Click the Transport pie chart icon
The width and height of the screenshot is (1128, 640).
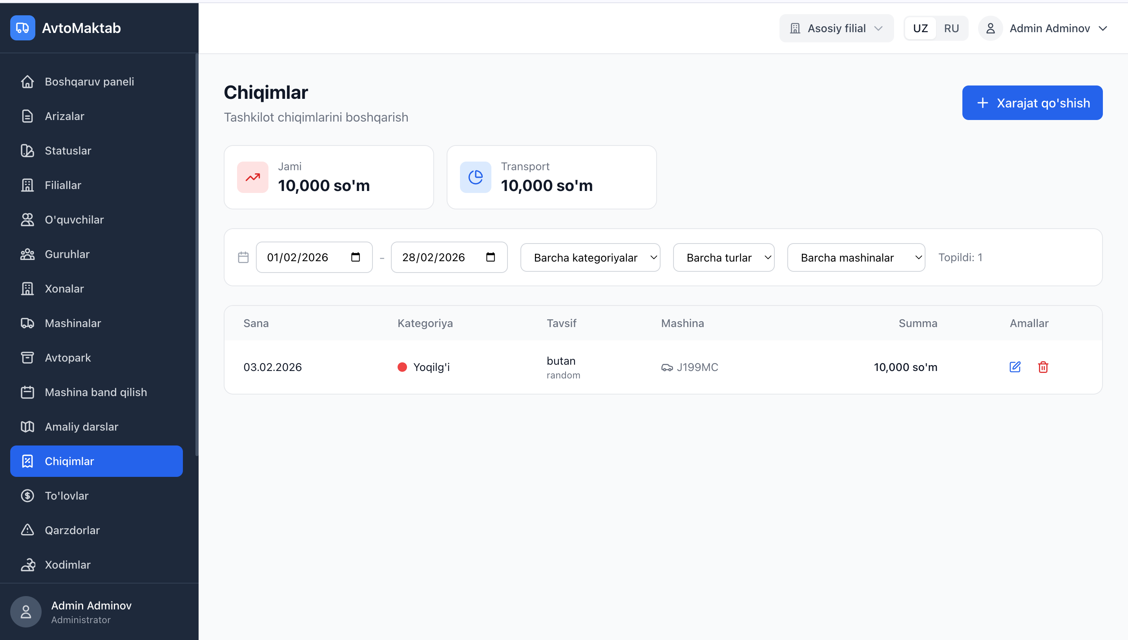pos(475,177)
